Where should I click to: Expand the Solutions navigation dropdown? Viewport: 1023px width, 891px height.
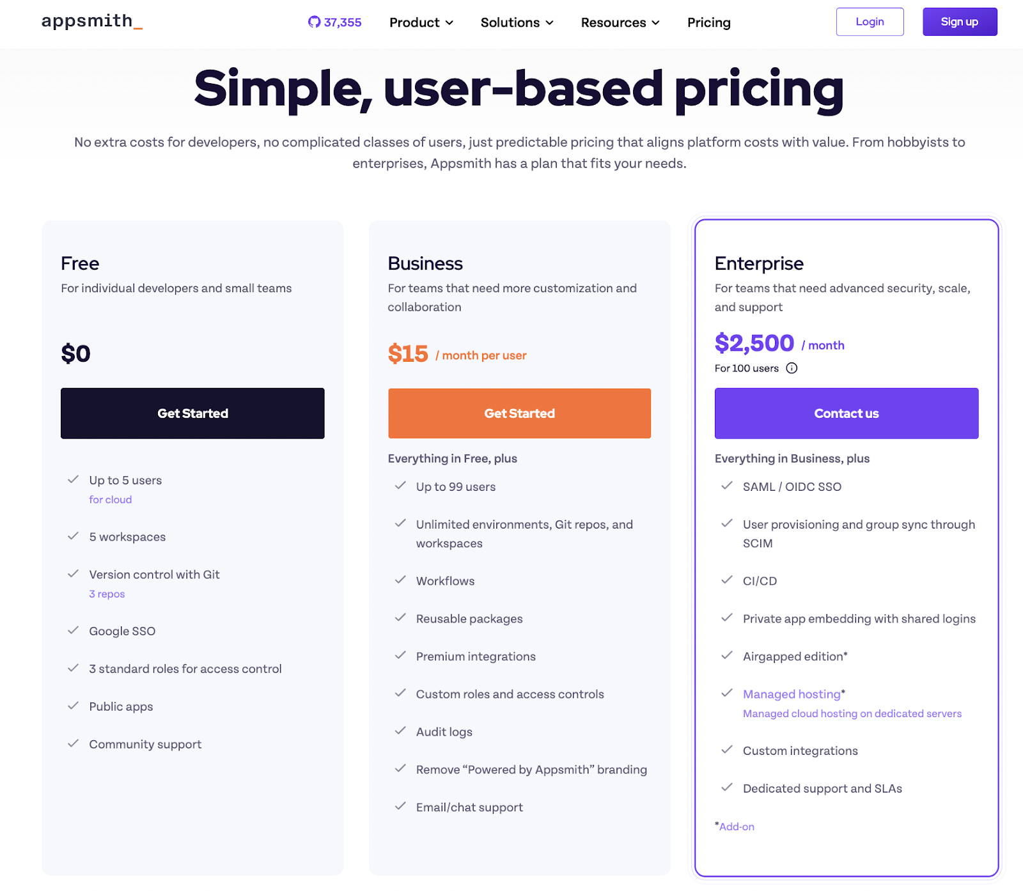click(x=516, y=22)
